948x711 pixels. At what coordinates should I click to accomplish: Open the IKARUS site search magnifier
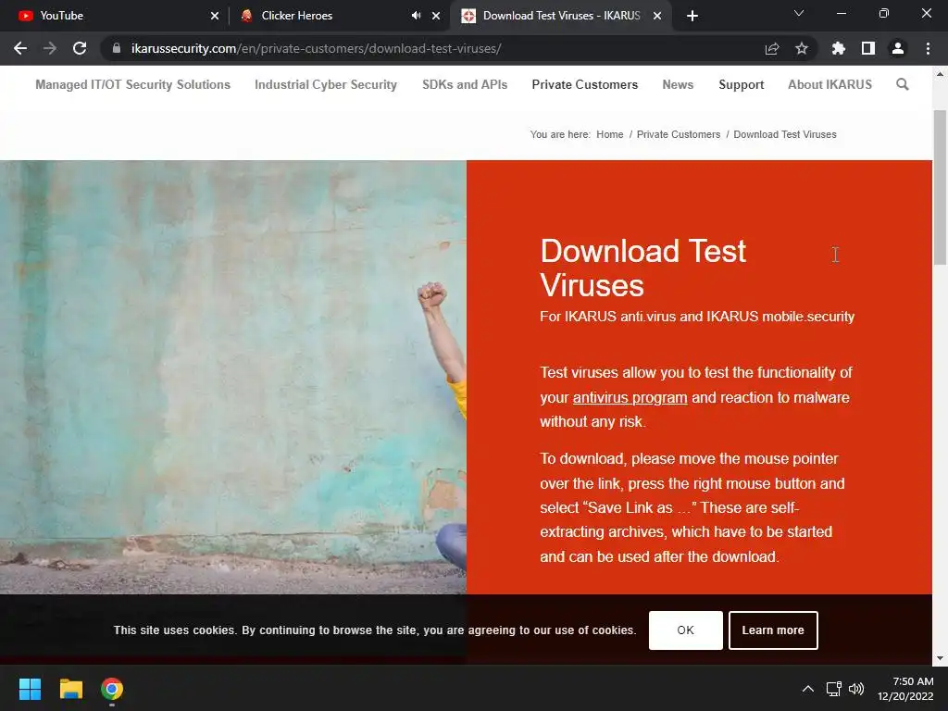(x=902, y=84)
